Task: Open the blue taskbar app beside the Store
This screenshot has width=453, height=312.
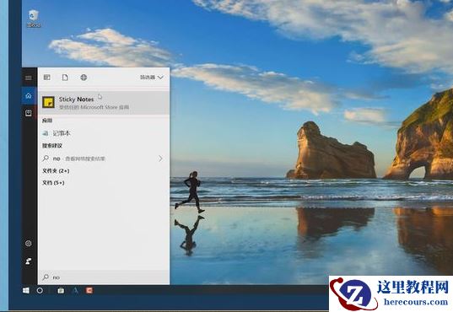Action: pos(76,291)
